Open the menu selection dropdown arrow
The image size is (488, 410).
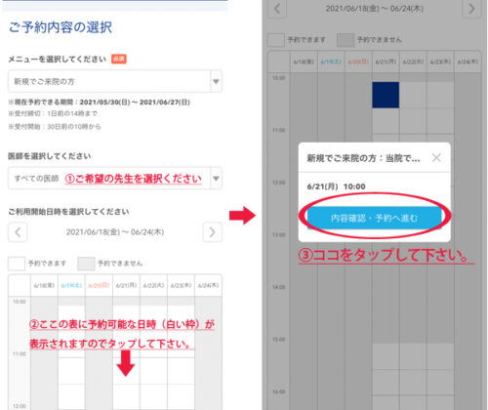[x=216, y=81]
